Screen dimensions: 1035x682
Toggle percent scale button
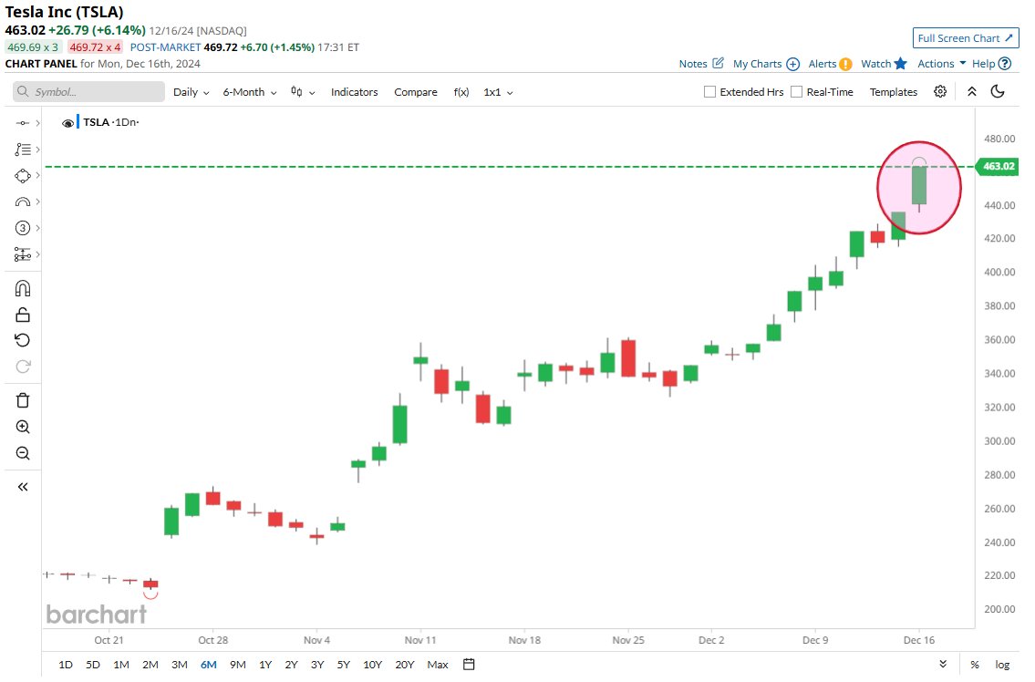click(x=974, y=665)
